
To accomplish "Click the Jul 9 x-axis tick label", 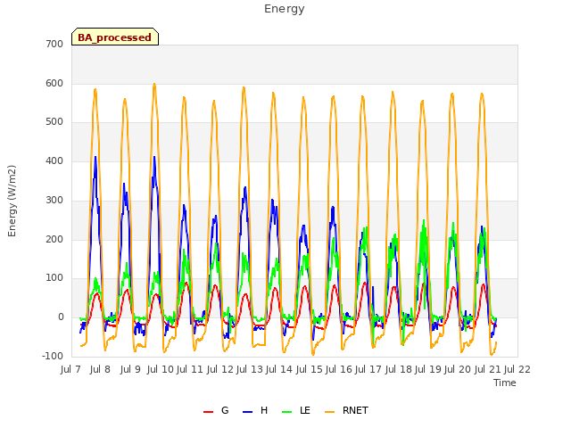I will tap(130, 370).
